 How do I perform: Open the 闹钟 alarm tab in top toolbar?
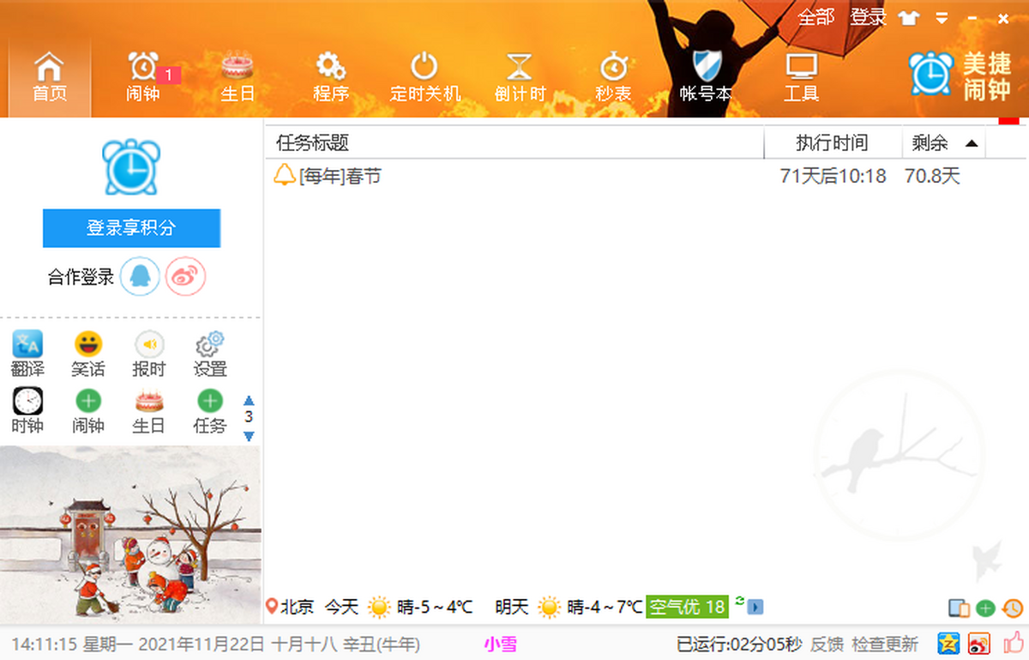143,77
